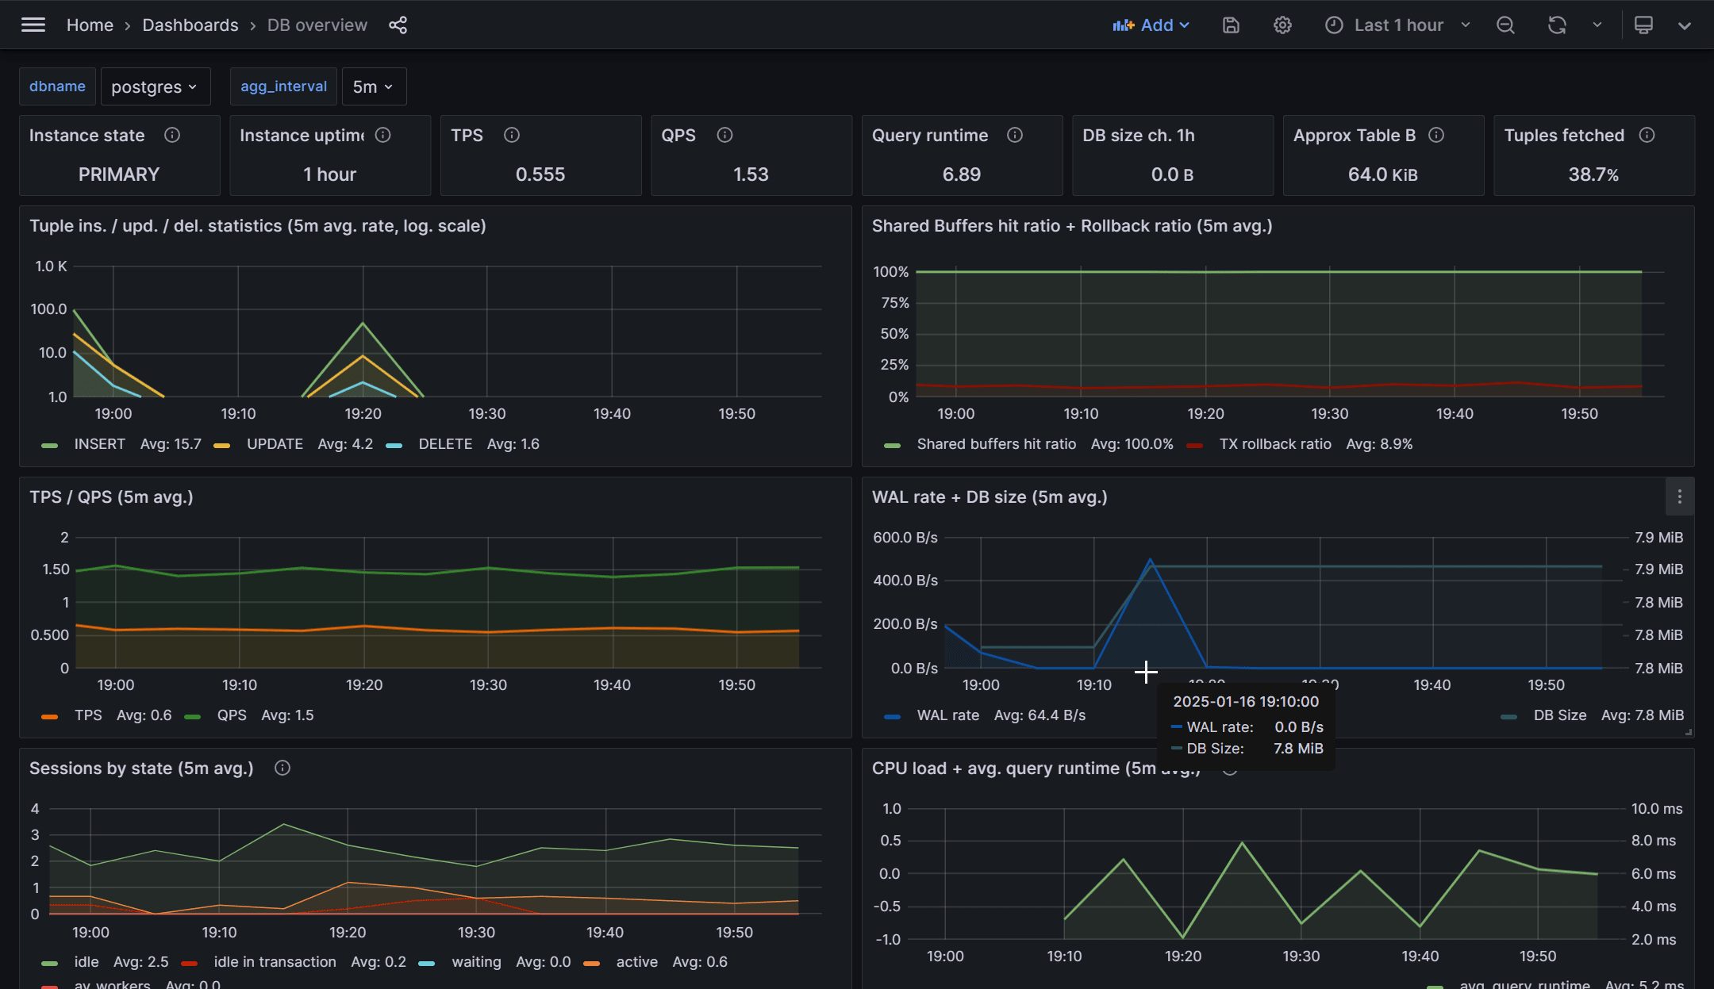Open the agg_interval 5m dropdown
Image resolution: width=1714 pixels, height=989 pixels.
pyautogui.click(x=373, y=87)
